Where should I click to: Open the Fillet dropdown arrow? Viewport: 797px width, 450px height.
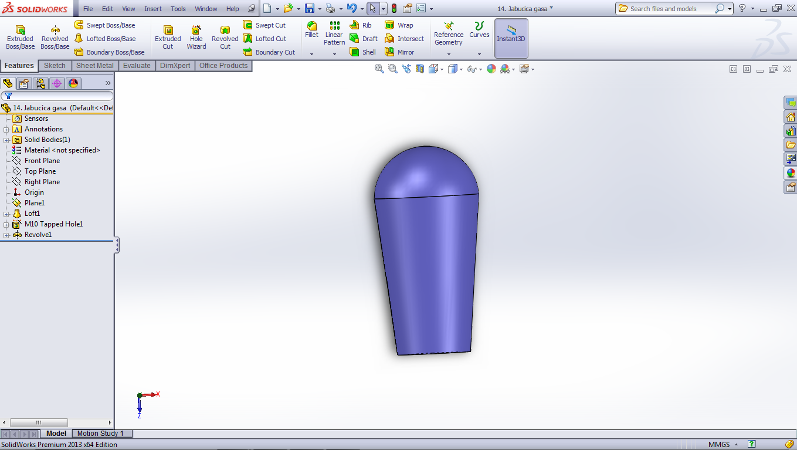click(x=311, y=54)
